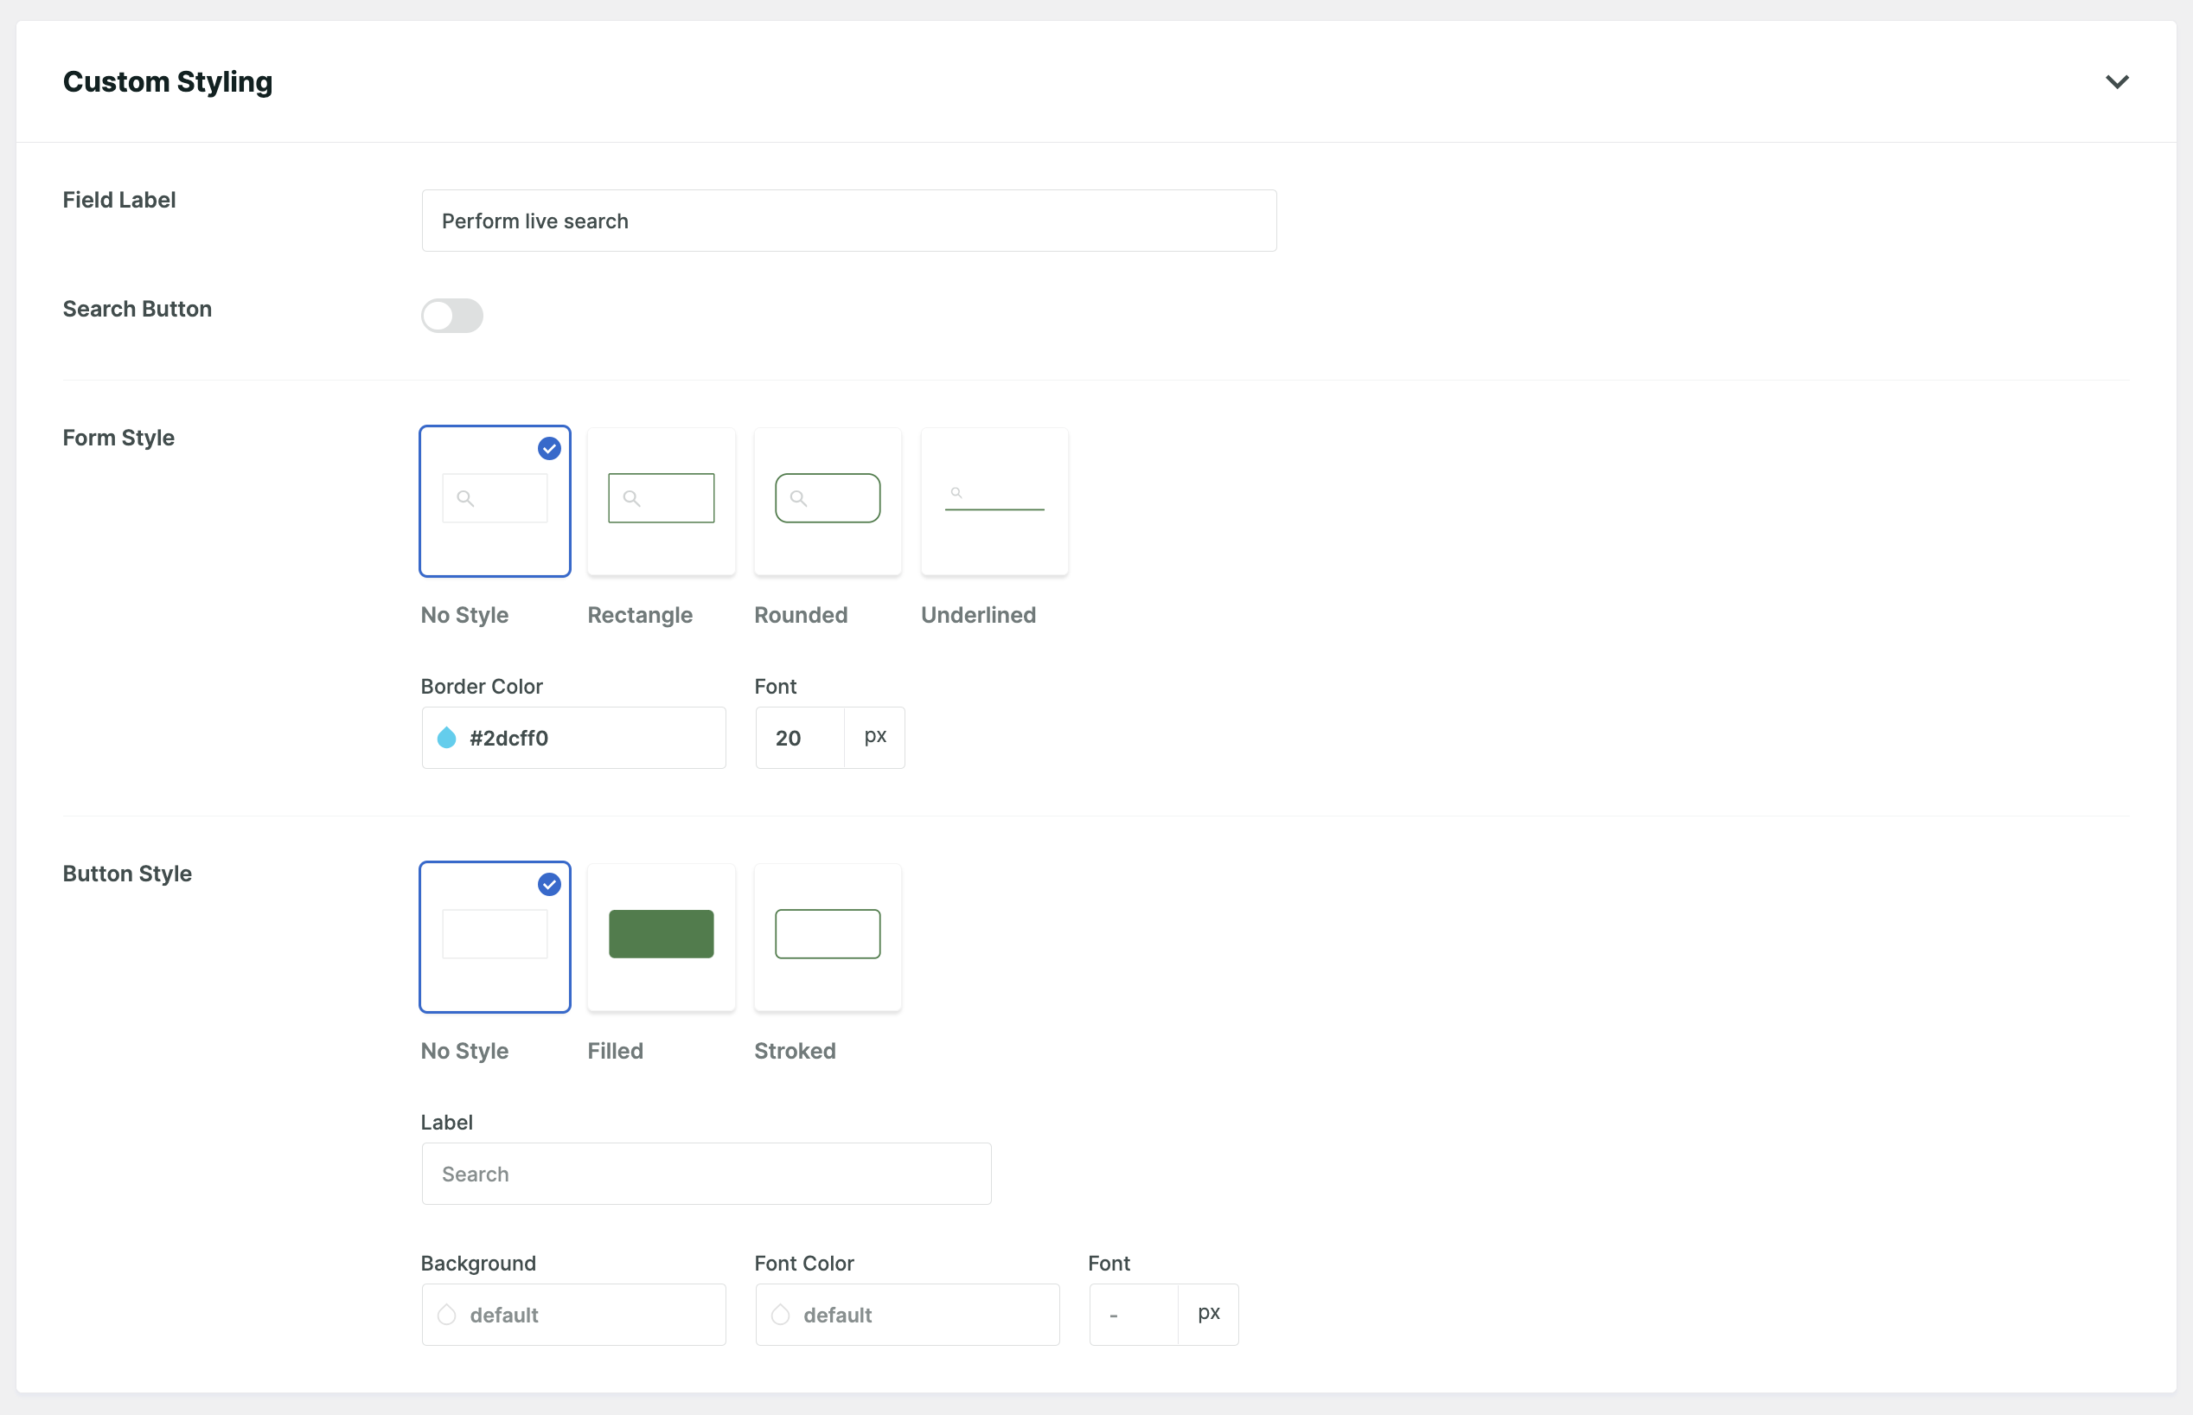Click the checkmark badge on selected button style
The width and height of the screenshot is (2193, 1415).
[548, 884]
